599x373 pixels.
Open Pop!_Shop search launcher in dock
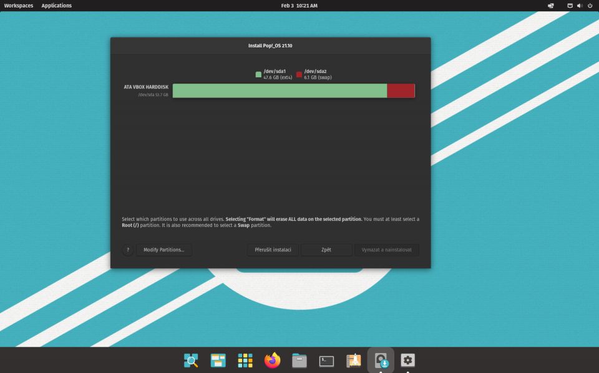pyautogui.click(x=191, y=360)
